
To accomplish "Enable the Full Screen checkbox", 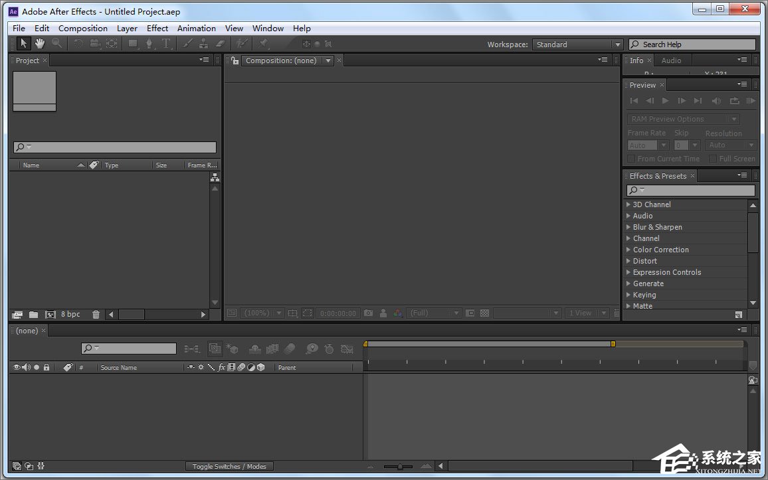I will [713, 159].
